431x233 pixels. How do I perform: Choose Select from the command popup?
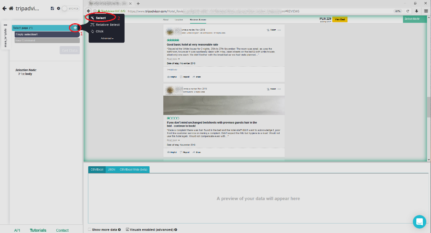[x=100, y=18]
